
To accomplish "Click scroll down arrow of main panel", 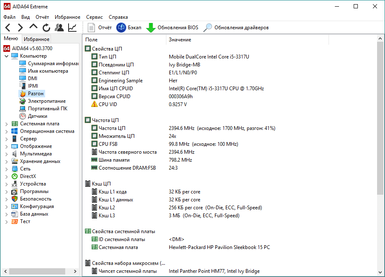I will coord(380,272).
